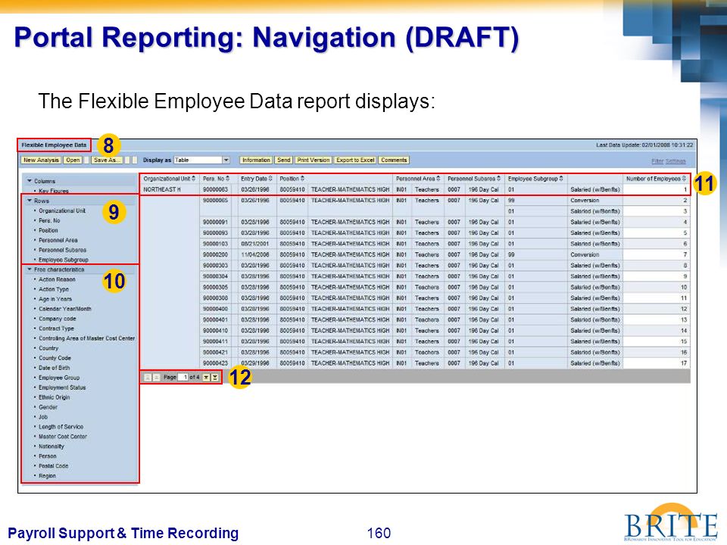Select Contract Type characteristic
The width and height of the screenshot is (727, 545).
point(57,329)
